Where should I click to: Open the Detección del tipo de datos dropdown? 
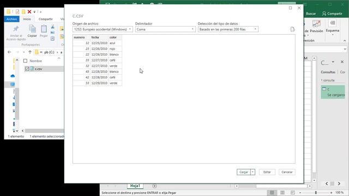[x=228, y=29]
